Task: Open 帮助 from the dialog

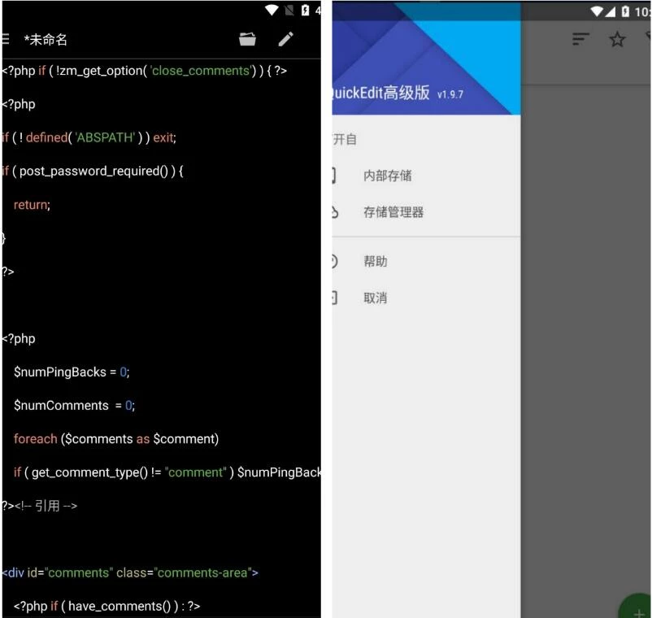Action: pos(376,261)
